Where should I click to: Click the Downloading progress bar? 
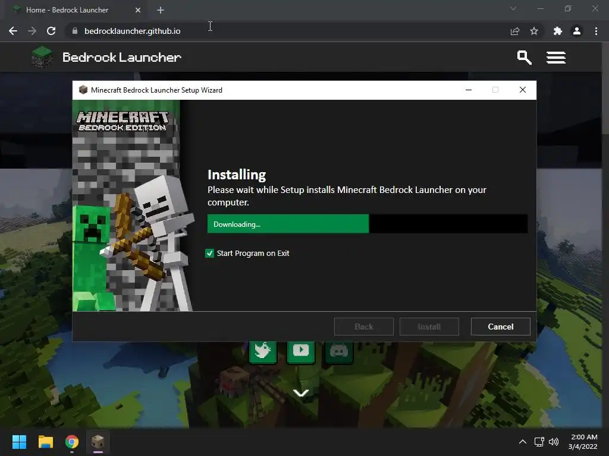pyautogui.click(x=368, y=224)
